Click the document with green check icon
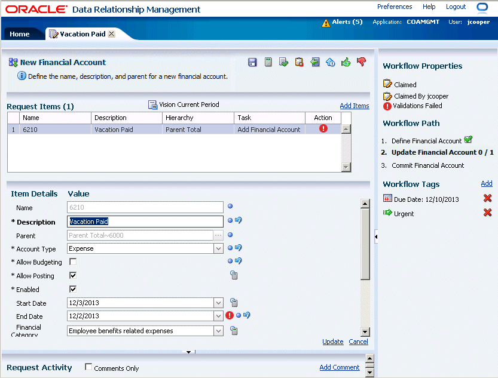 283,62
